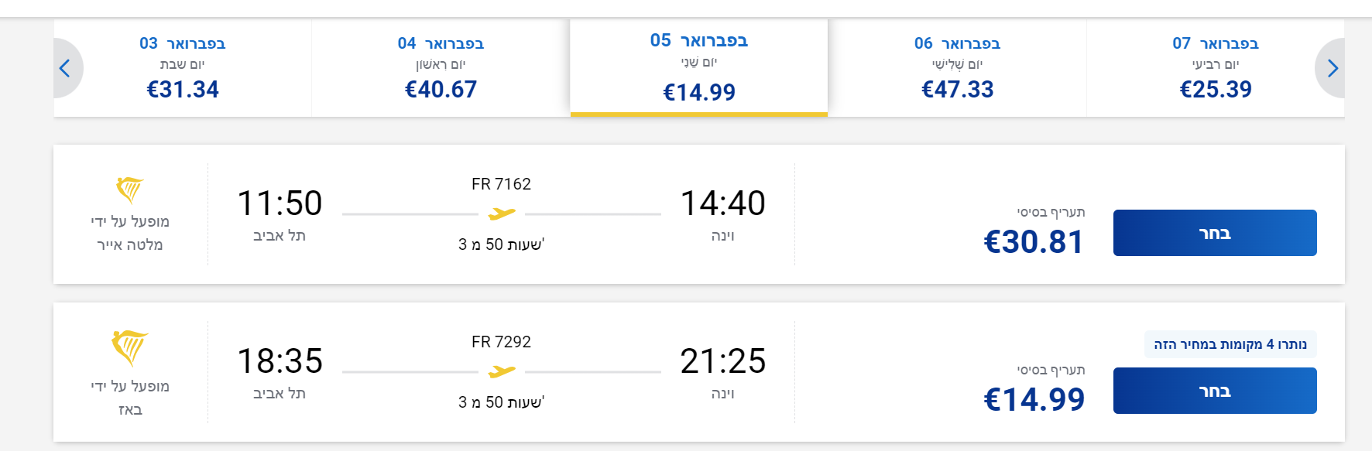Click the €14.99 basic fare price on the flight card

click(1034, 400)
